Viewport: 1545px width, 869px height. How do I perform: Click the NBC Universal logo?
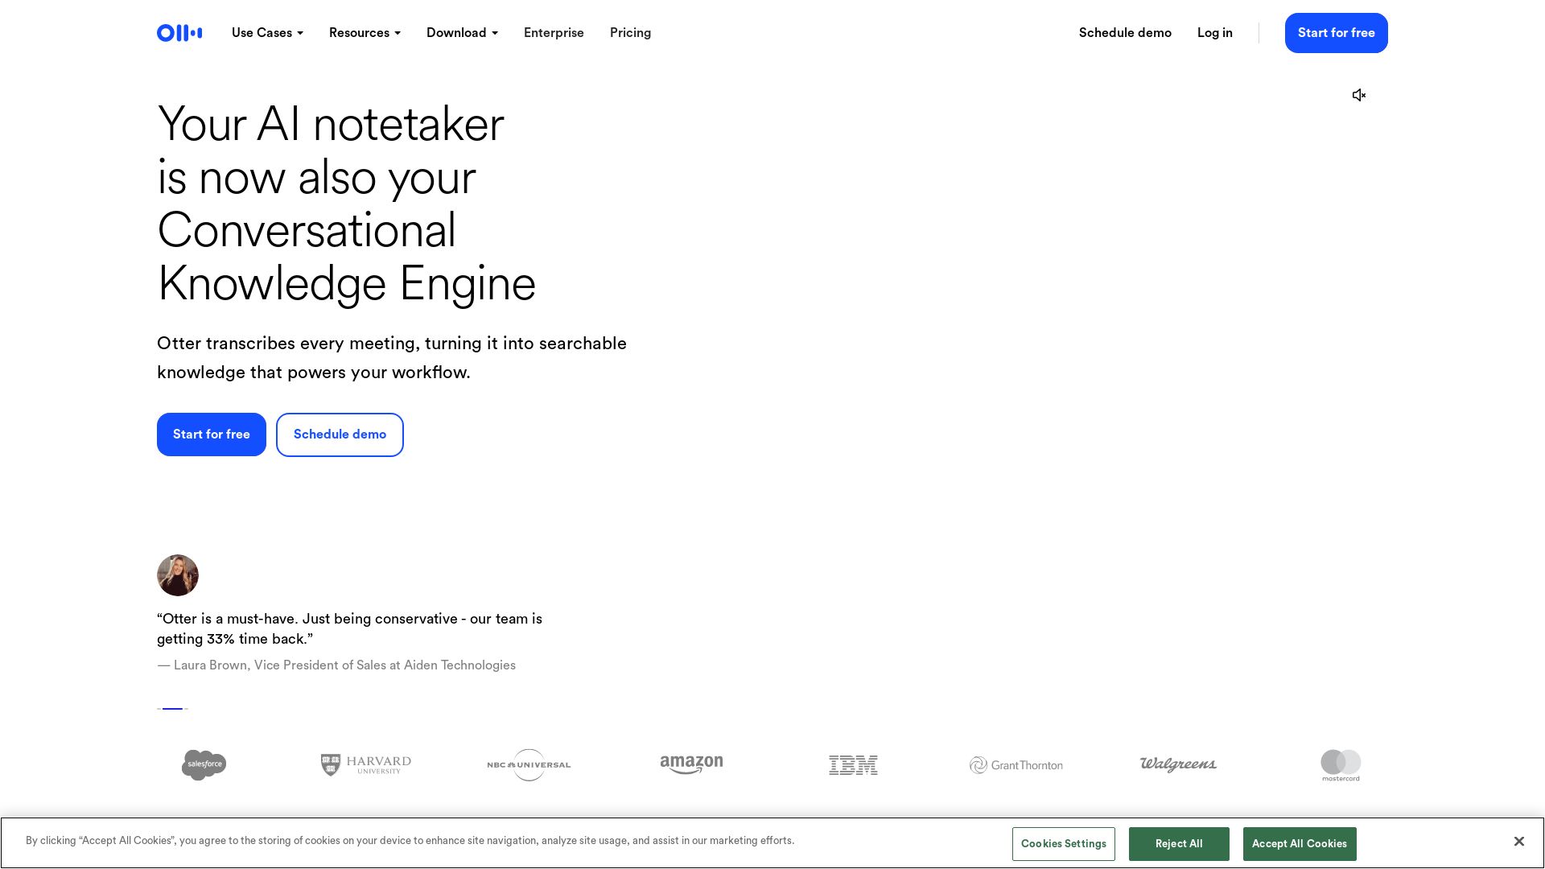529,764
